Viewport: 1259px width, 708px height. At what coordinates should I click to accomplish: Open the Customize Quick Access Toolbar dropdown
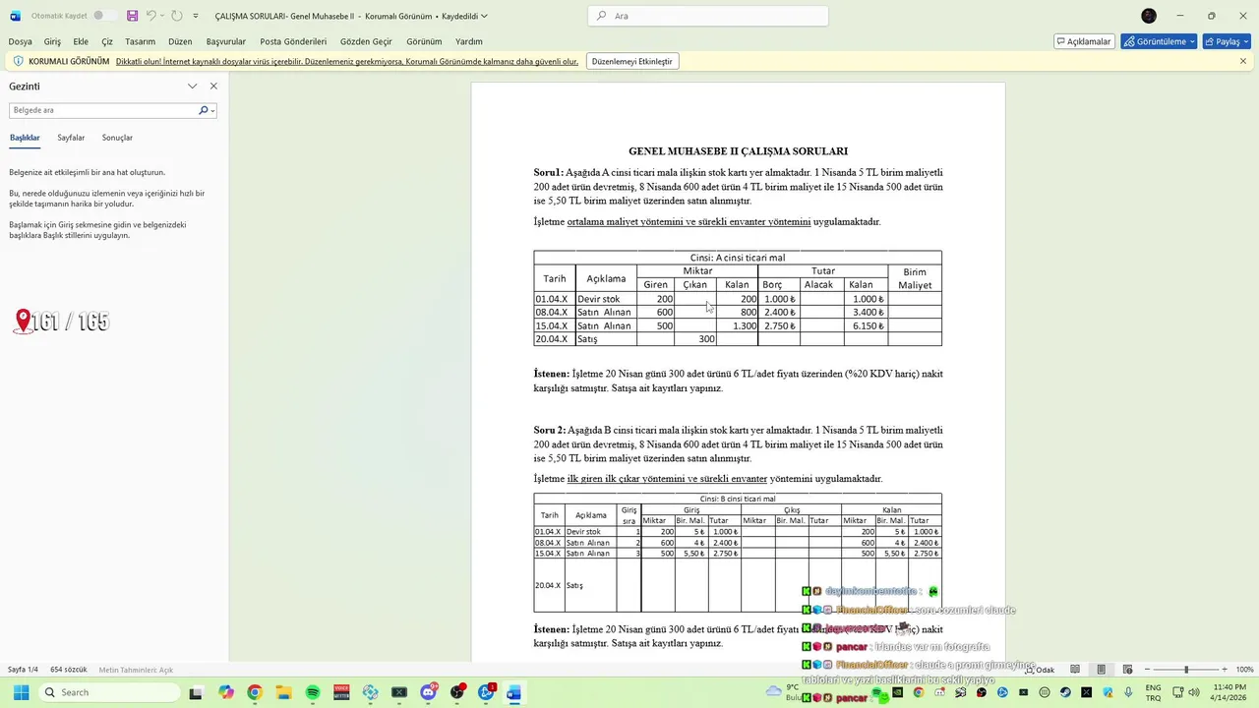196,16
